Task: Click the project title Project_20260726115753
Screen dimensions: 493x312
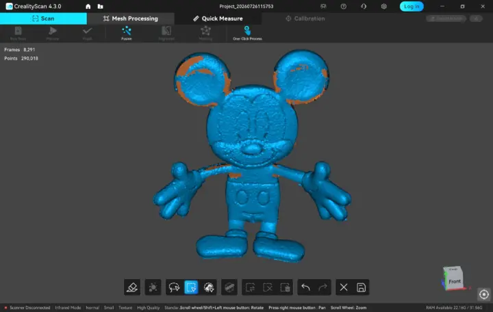Action: 246,6
